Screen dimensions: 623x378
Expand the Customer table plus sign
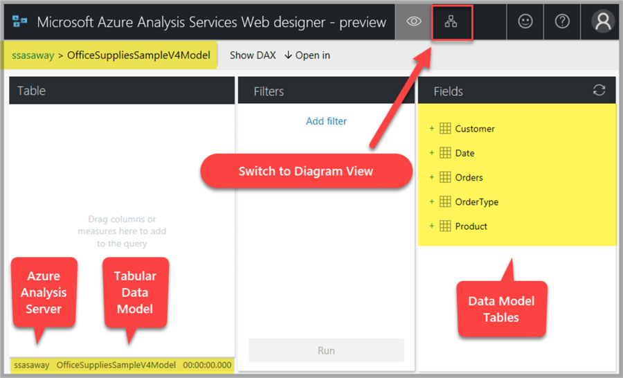coord(431,128)
